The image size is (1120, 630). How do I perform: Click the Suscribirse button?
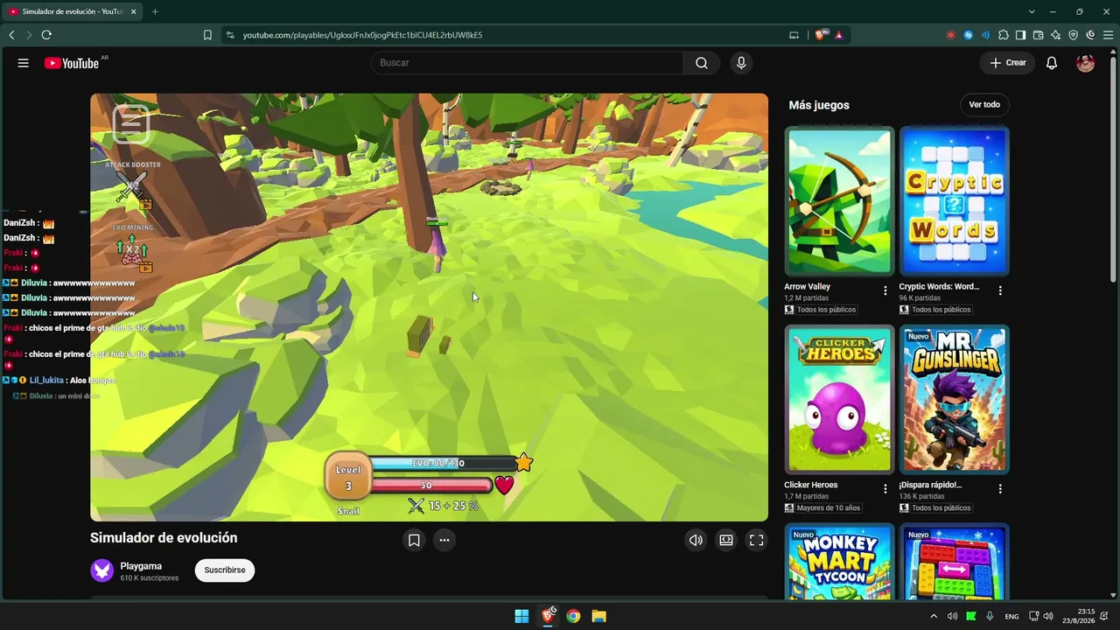coord(225,570)
